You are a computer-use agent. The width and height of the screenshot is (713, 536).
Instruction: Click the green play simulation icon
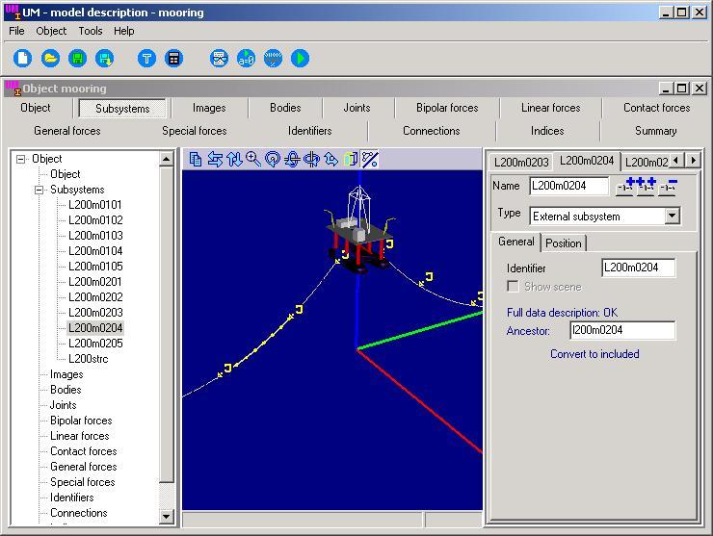(x=300, y=58)
